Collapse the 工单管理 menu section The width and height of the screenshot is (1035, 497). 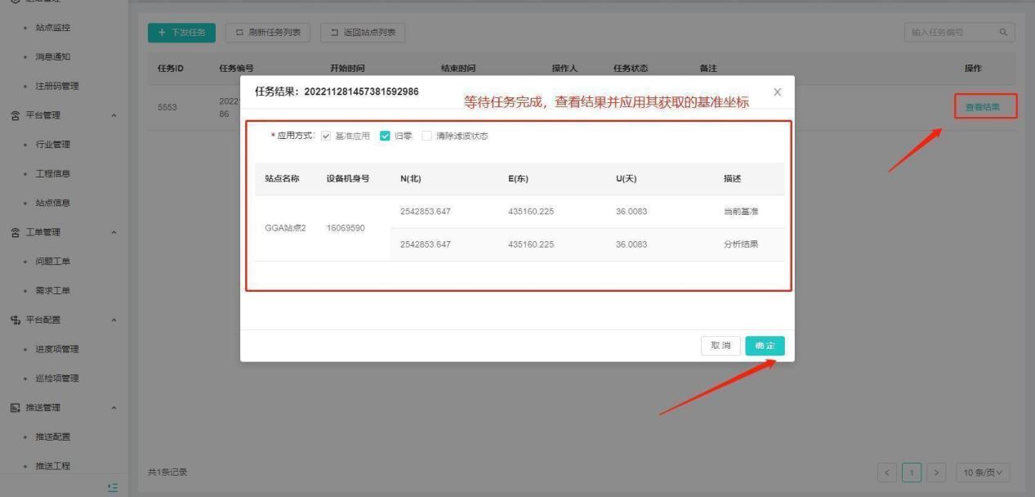(x=114, y=232)
